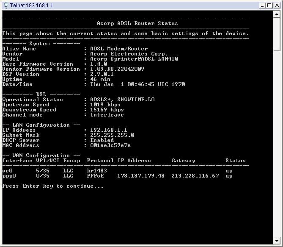Viewport: 283px width, 247px height.
Task: Click VPI/VCI value '5/35'
Action: click(x=43, y=171)
